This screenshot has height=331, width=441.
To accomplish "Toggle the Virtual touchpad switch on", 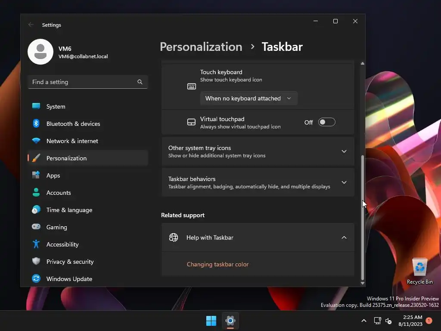I will click(327, 122).
